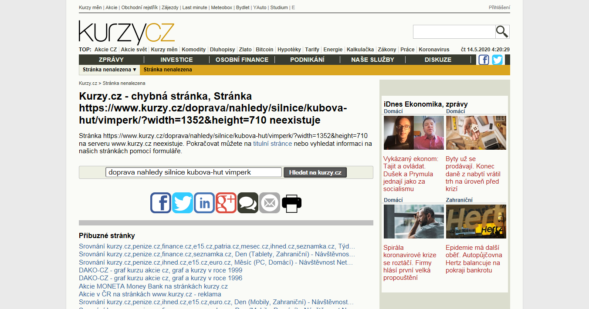Open the INVESTICE menu
The width and height of the screenshot is (589, 309).
click(176, 60)
